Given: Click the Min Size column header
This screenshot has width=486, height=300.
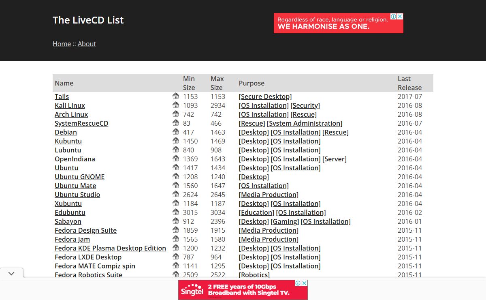Looking at the screenshot, I should coord(189,83).
